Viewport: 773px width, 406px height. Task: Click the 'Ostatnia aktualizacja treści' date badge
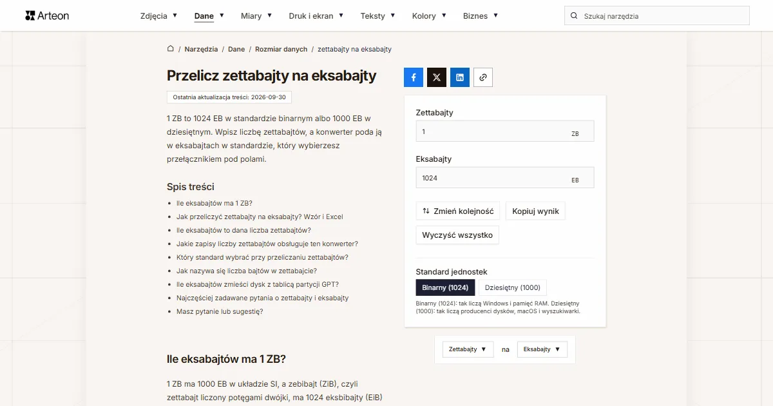[229, 97]
